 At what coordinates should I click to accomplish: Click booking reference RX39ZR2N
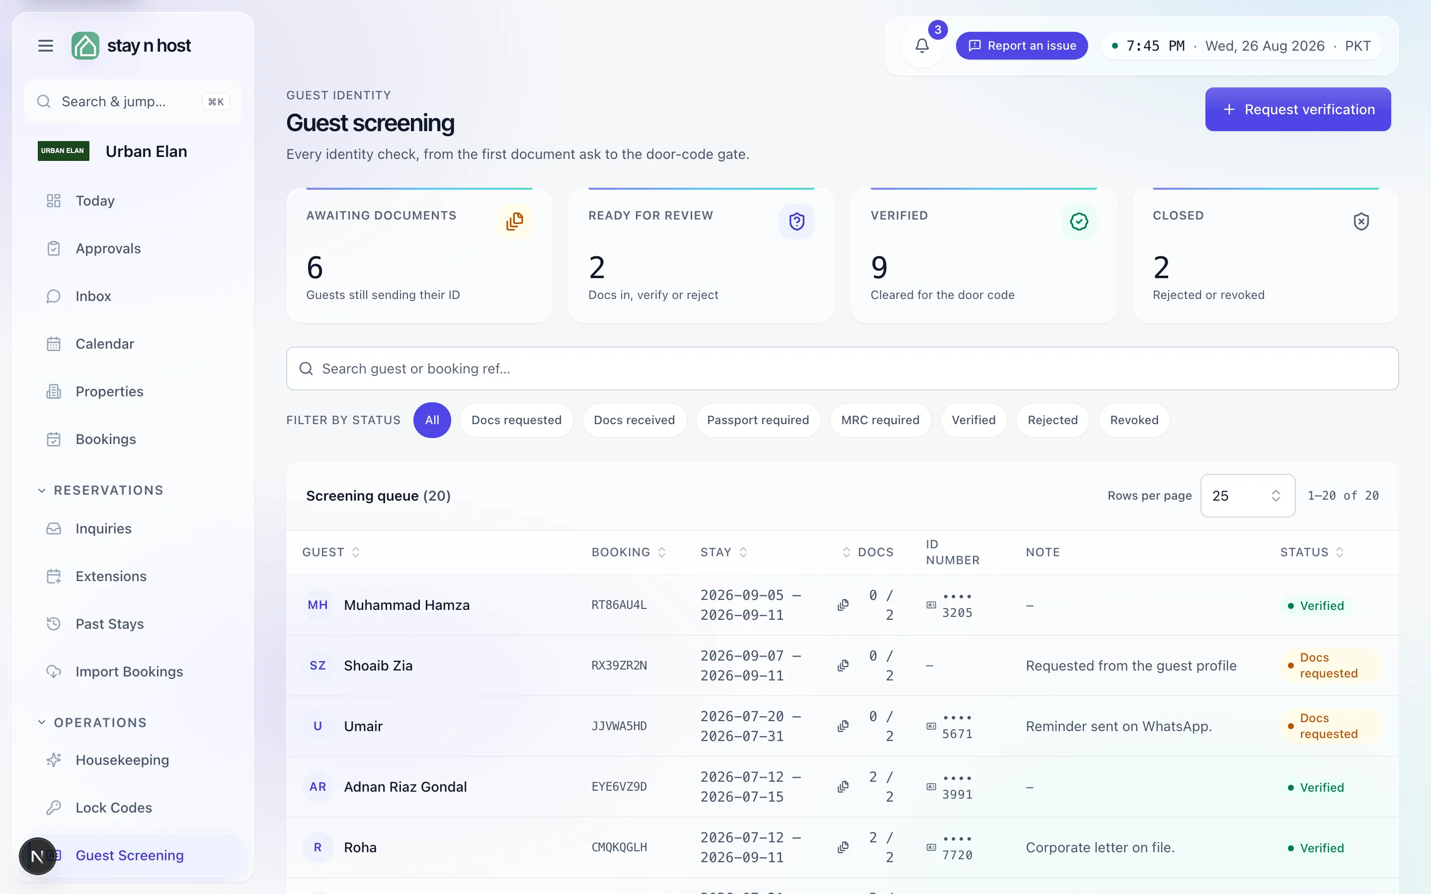tap(619, 666)
